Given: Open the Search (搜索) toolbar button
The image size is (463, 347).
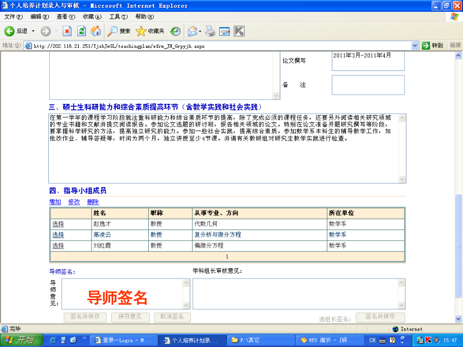Looking at the screenshot, I should tap(119, 31).
